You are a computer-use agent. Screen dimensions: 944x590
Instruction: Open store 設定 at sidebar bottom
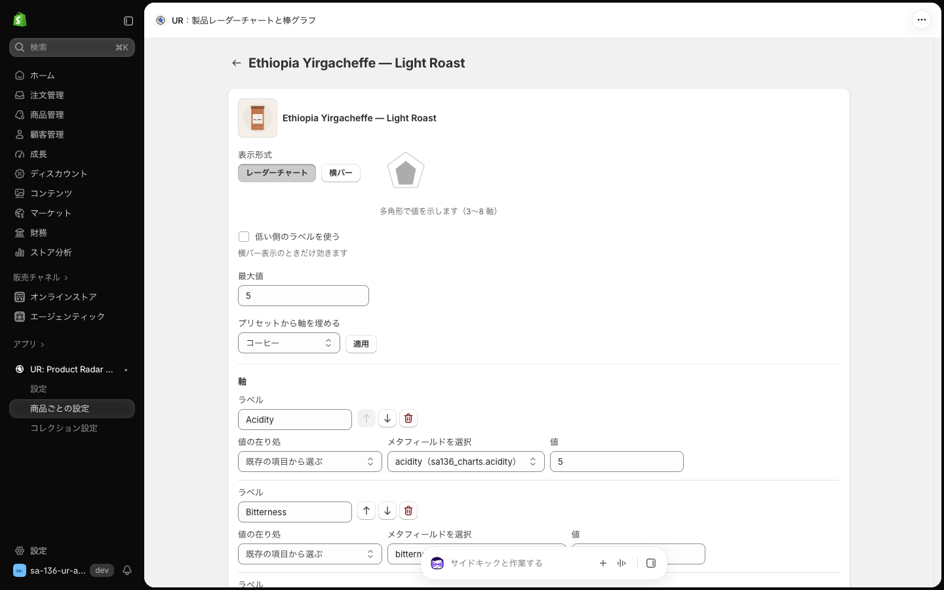(72, 551)
